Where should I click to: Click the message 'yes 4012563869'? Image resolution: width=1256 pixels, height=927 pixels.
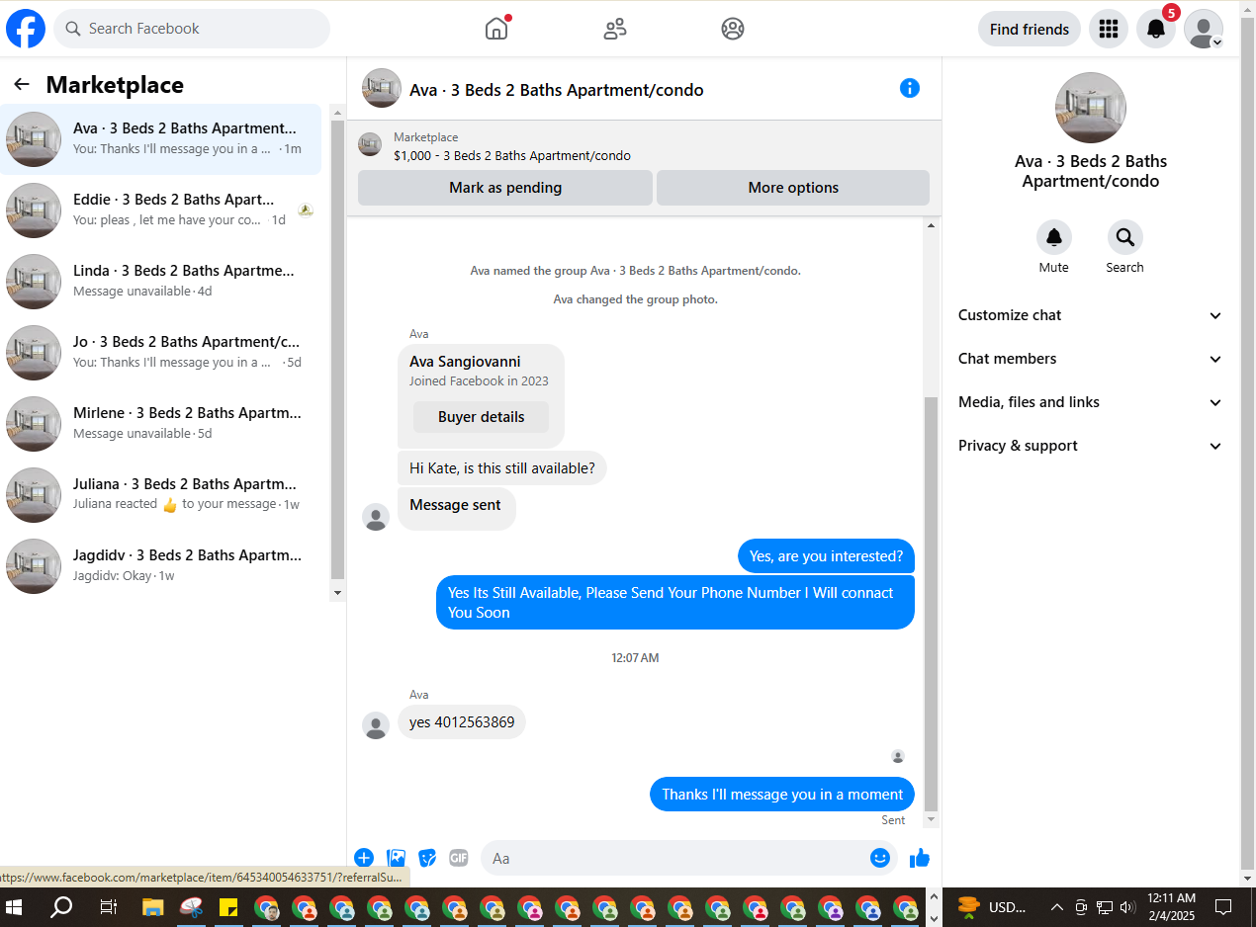462,722
